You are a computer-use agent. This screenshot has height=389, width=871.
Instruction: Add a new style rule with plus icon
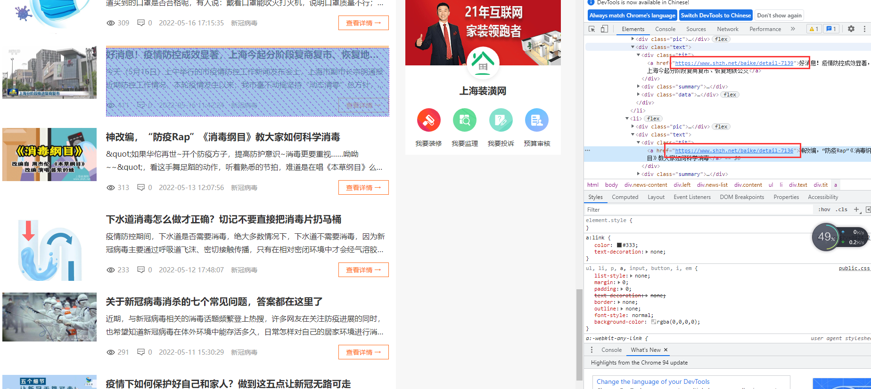[x=856, y=210]
